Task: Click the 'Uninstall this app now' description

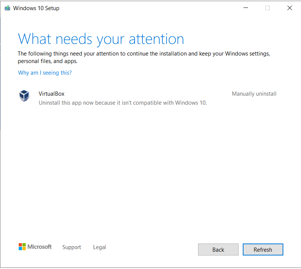Action: tap(123, 103)
